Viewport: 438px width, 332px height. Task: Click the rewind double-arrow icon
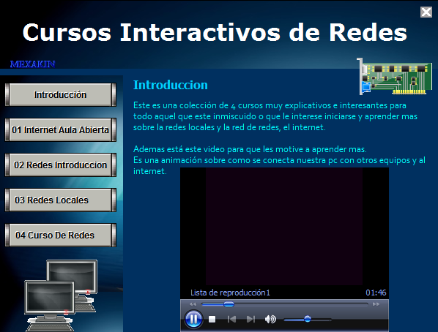pyautogui.click(x=193, y=304)
